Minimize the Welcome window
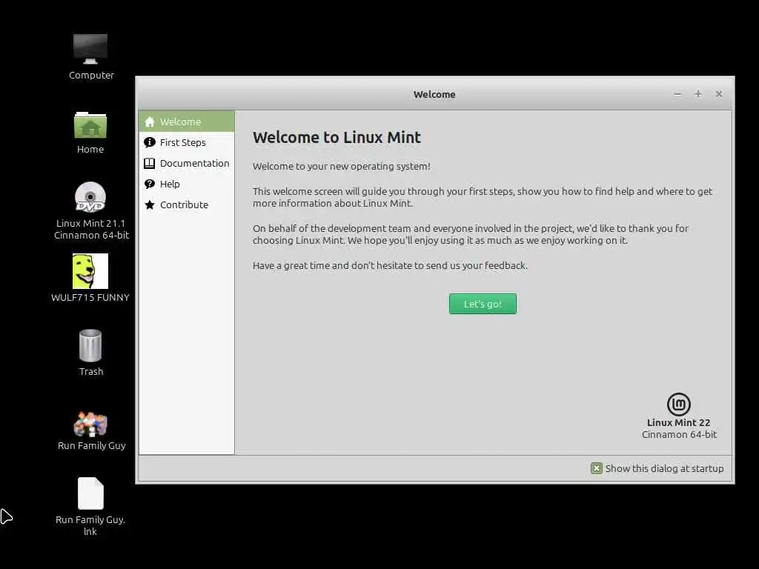 677,94
